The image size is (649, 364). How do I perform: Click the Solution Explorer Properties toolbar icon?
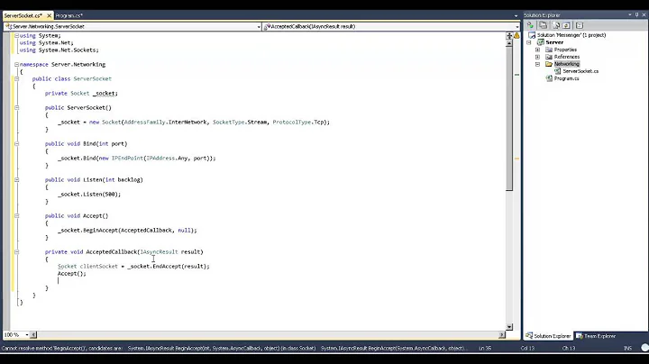point(530,25)
